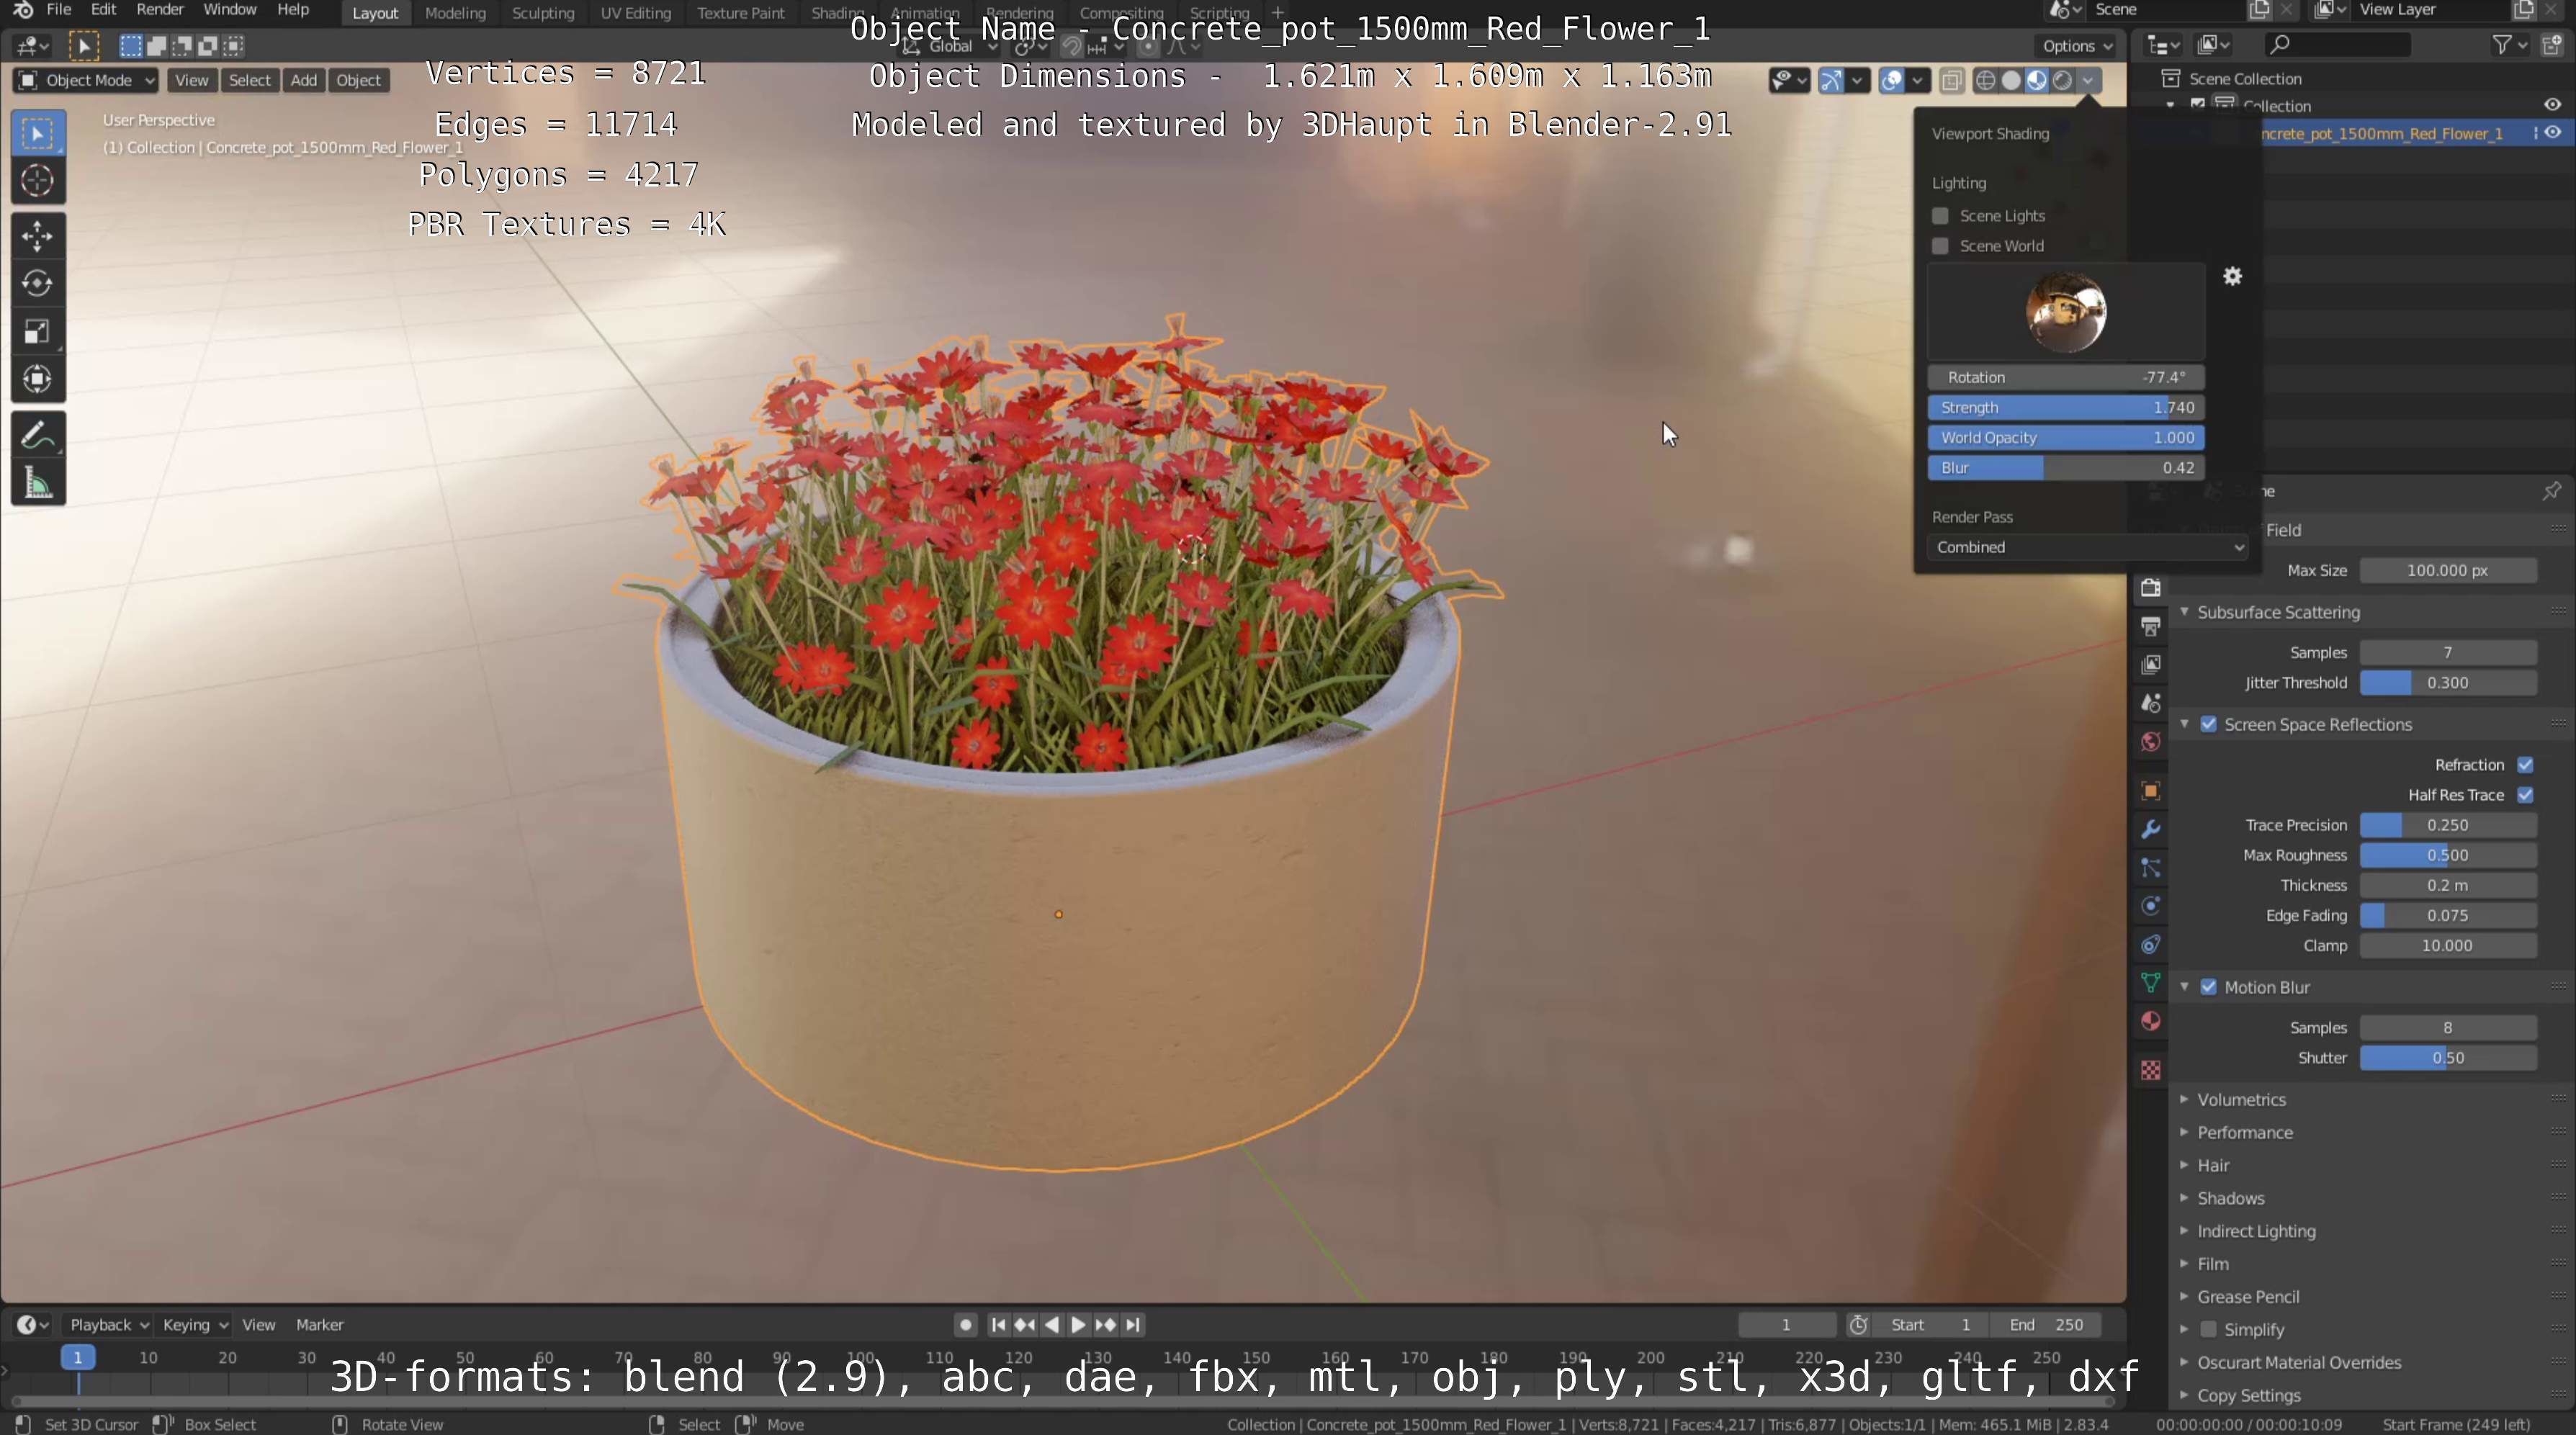Open View Layer properties tab
2576x1435 pixels.
tap(2151, 665)
